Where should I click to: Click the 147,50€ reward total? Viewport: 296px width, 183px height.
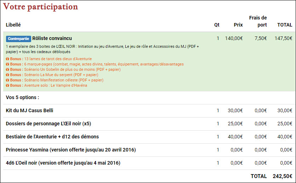pyautogui.click(x=283, y=38)
